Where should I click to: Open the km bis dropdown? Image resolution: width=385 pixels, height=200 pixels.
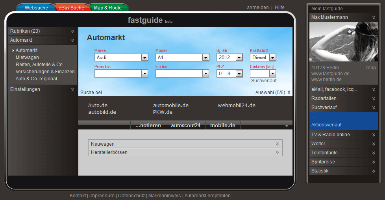tap(182, 74)
